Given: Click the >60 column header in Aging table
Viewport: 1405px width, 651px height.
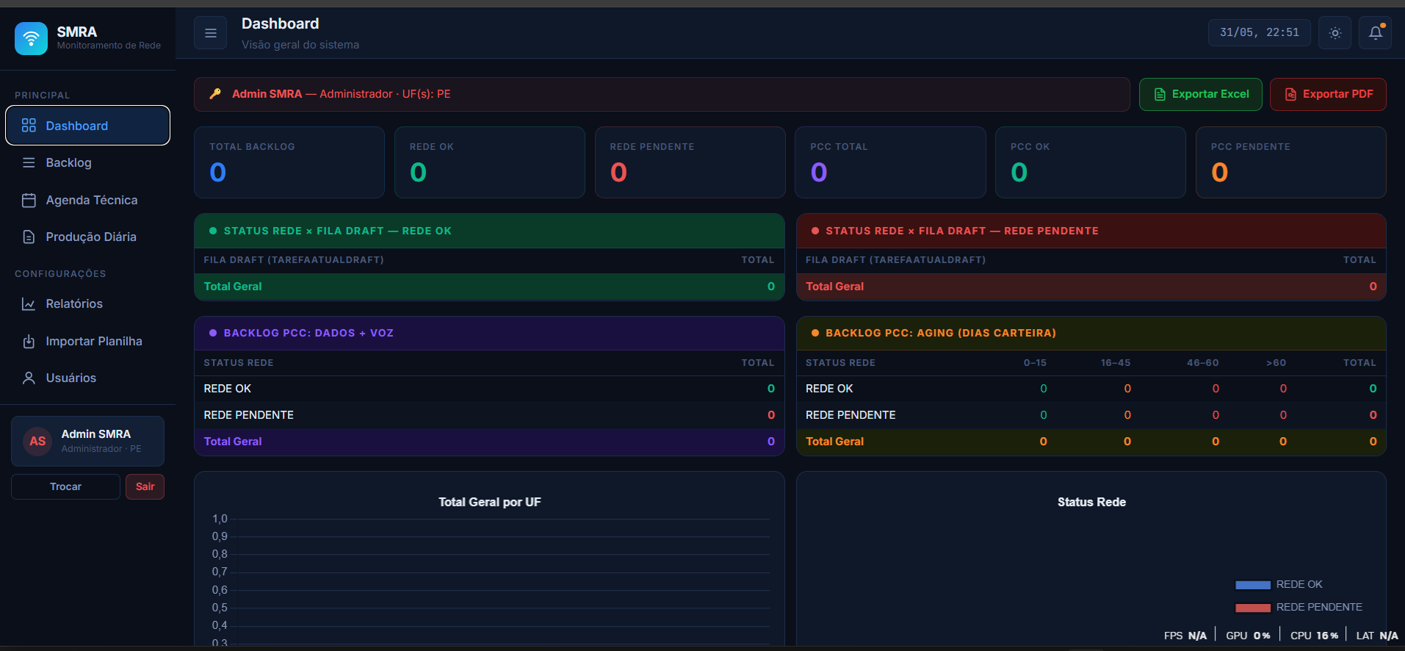Looking at the screenshot, I should [1276, 363].
